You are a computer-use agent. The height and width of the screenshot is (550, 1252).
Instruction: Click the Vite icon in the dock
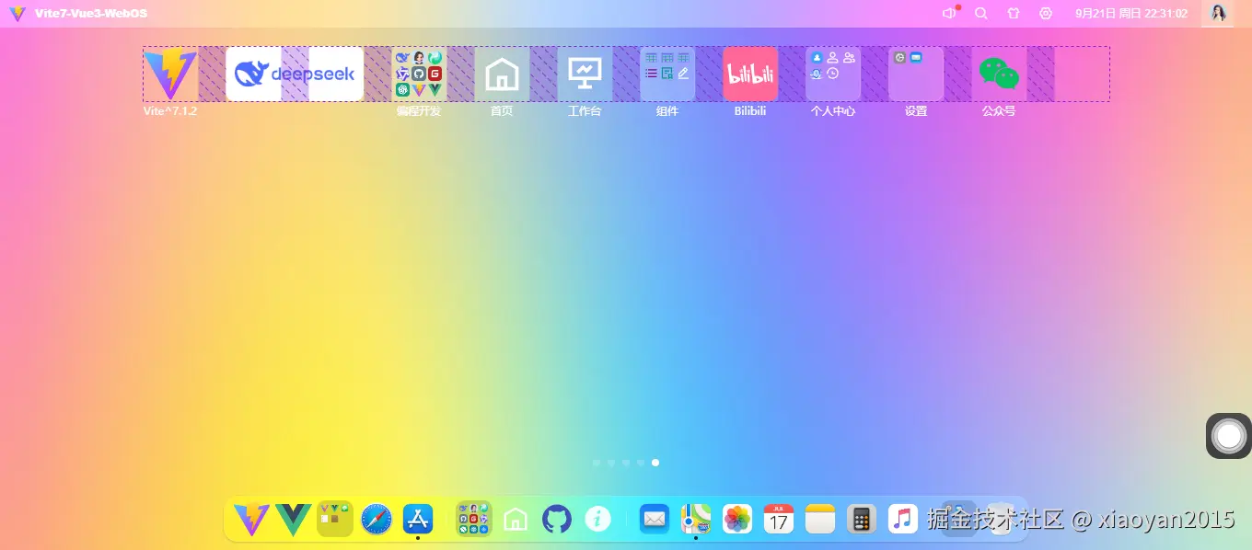click(250, 520)
